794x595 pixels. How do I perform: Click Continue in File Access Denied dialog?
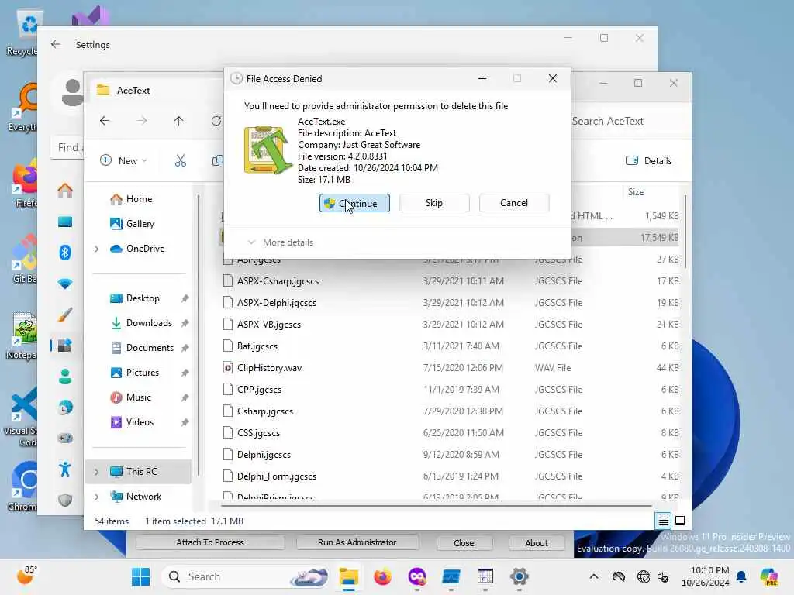[x=354, y=203]
